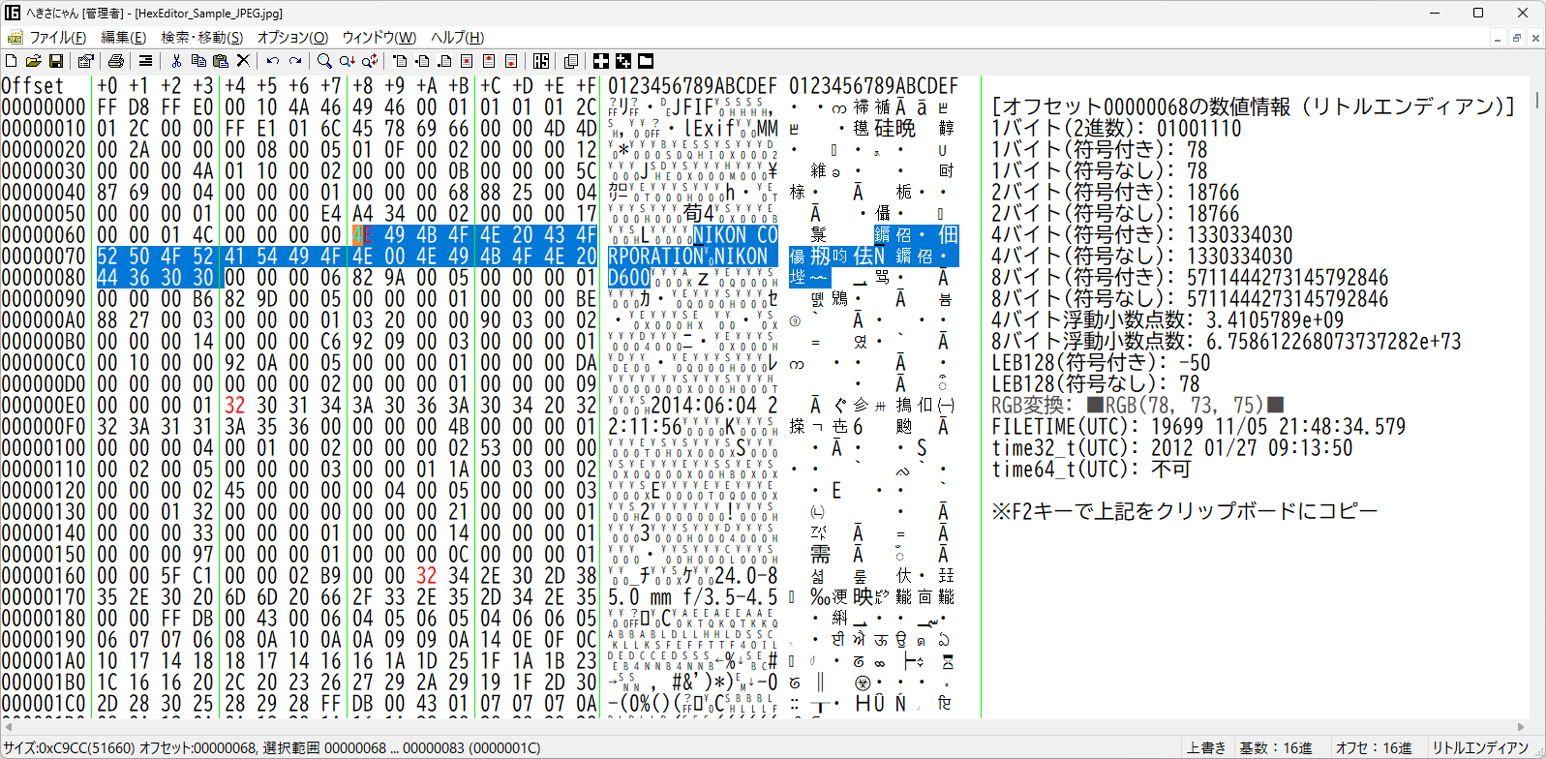Click the printer icon to print
This screenshot has width=1546, height=759.
(x=116, y=61)
